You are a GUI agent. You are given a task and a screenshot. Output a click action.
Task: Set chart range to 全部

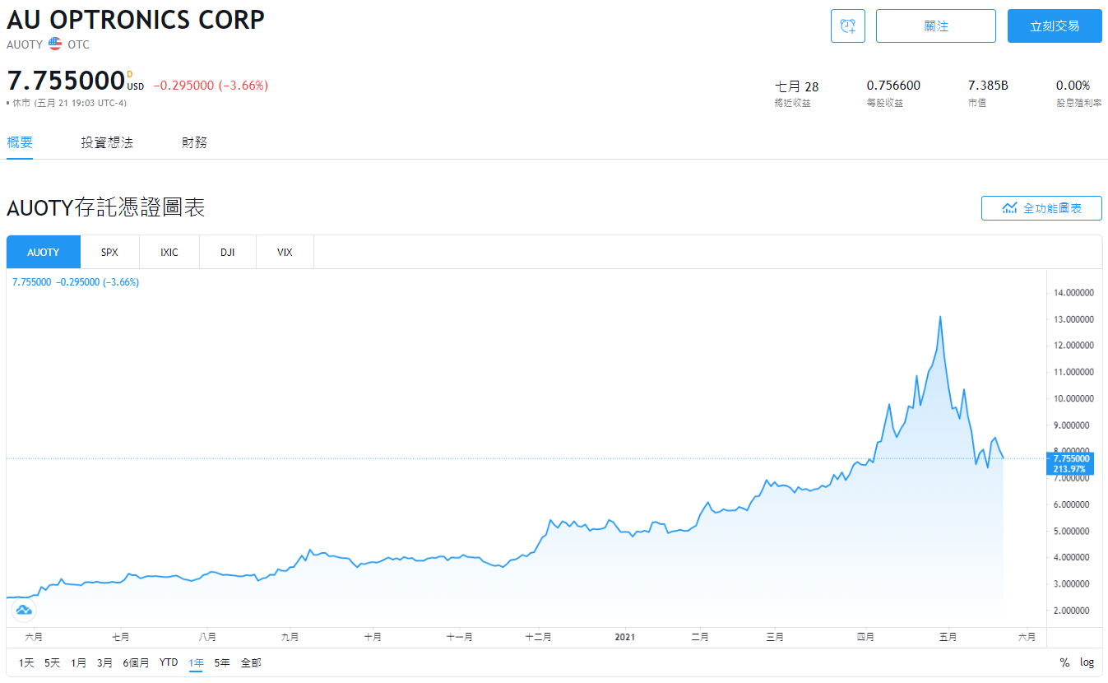[251, 662]
